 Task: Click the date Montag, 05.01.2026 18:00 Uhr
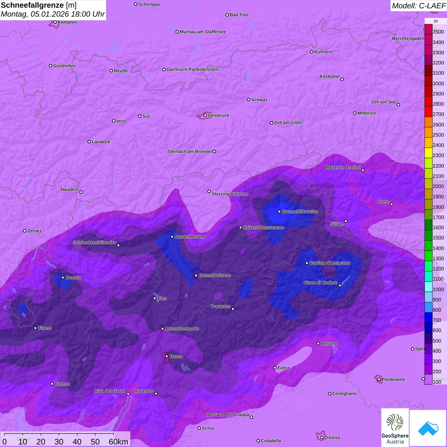53,14
